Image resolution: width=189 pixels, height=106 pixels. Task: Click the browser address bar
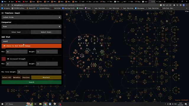[x=84, y=5]
